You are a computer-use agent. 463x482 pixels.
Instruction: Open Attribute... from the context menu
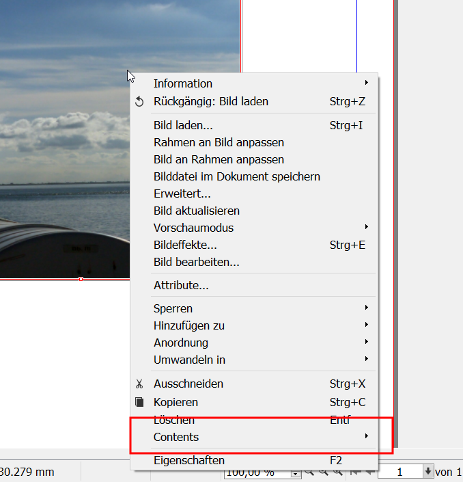tap(181, 285)
